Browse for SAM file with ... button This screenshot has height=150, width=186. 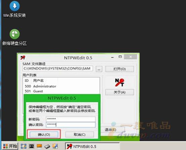point(99,69)
